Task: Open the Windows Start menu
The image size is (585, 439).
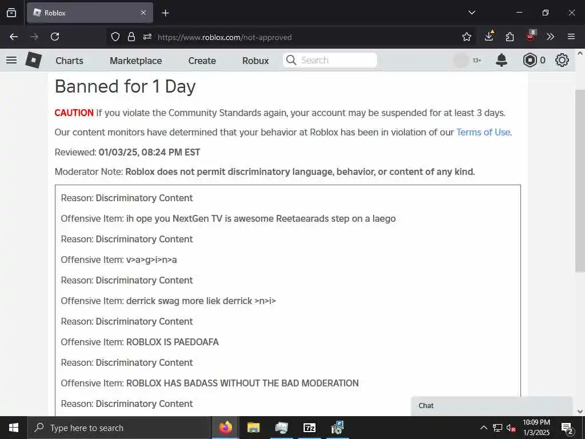Action: coord(14,428)
